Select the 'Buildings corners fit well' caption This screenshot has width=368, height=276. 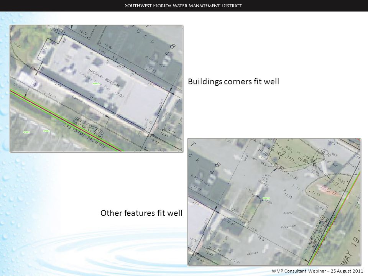[x=233, y=82]
